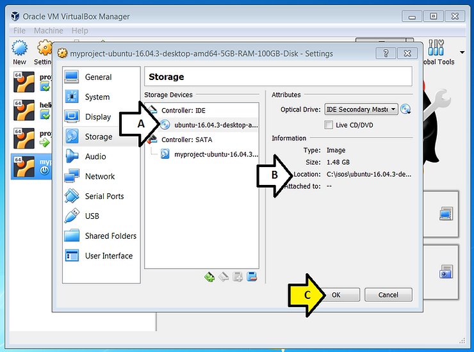Open the Shared Folders settings category
Image resolution: width=474 pixels, height=352 pixels.
[101, 236]
